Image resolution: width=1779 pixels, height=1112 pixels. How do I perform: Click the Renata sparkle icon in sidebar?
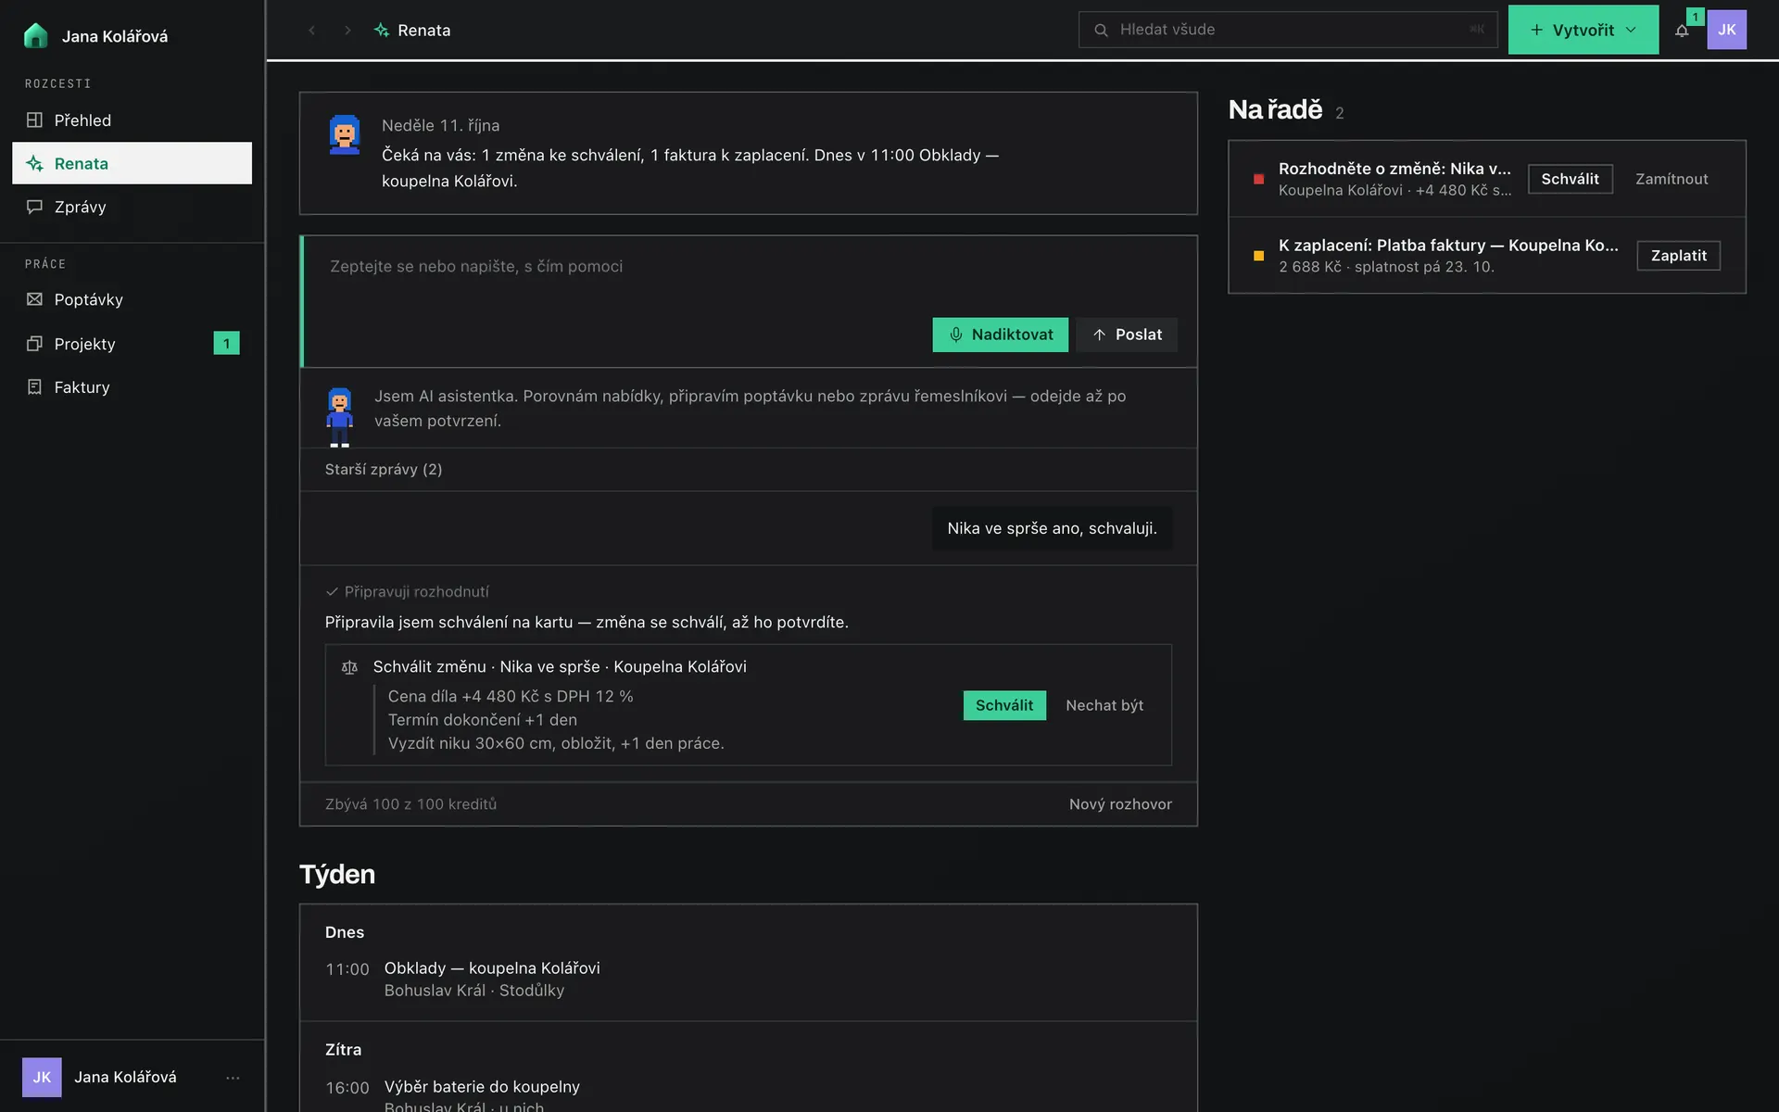pyautogui.click(x=34, y=163)
